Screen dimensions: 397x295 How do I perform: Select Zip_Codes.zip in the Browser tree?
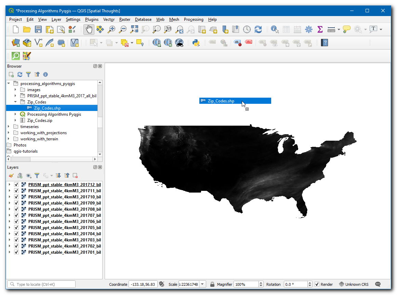[x=40, y=121]
